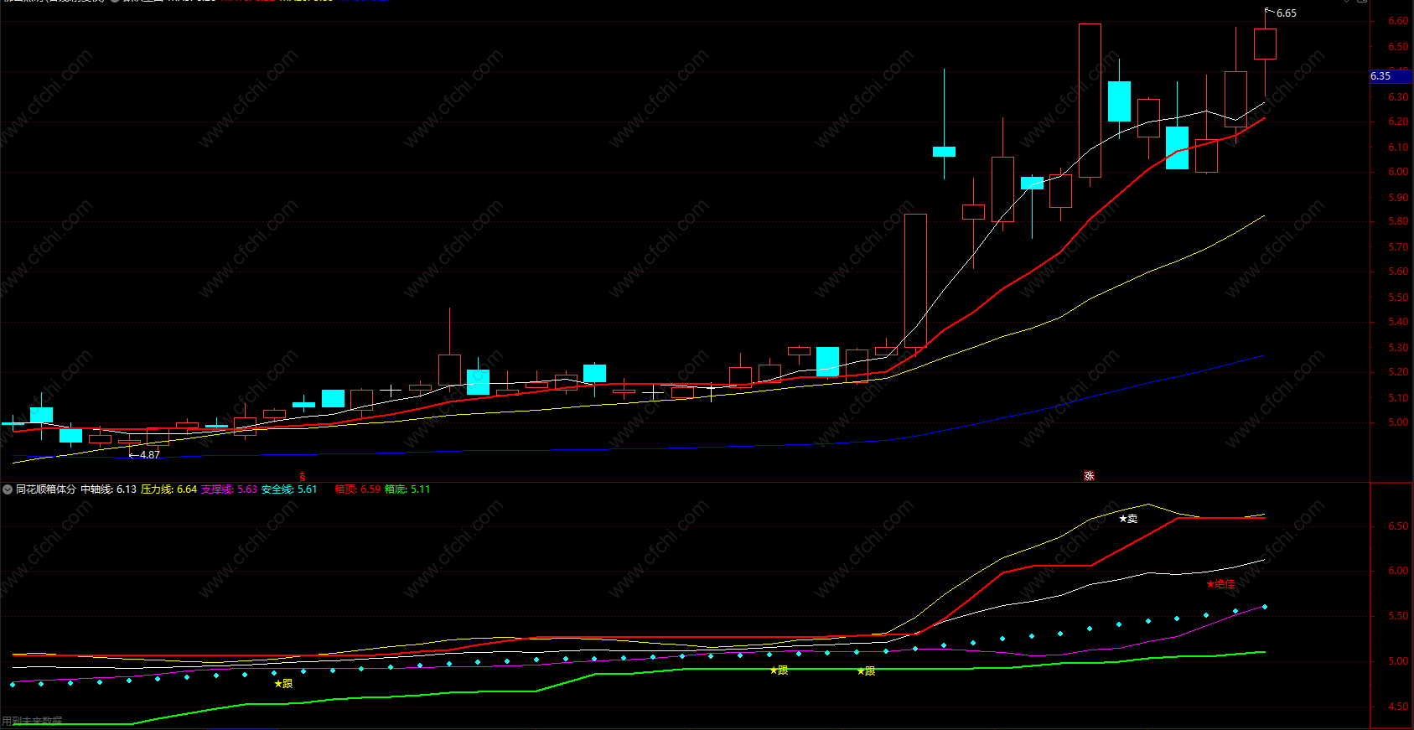Click 5.00 on the main price axis
The image size is (1414, 730).
1398,422
